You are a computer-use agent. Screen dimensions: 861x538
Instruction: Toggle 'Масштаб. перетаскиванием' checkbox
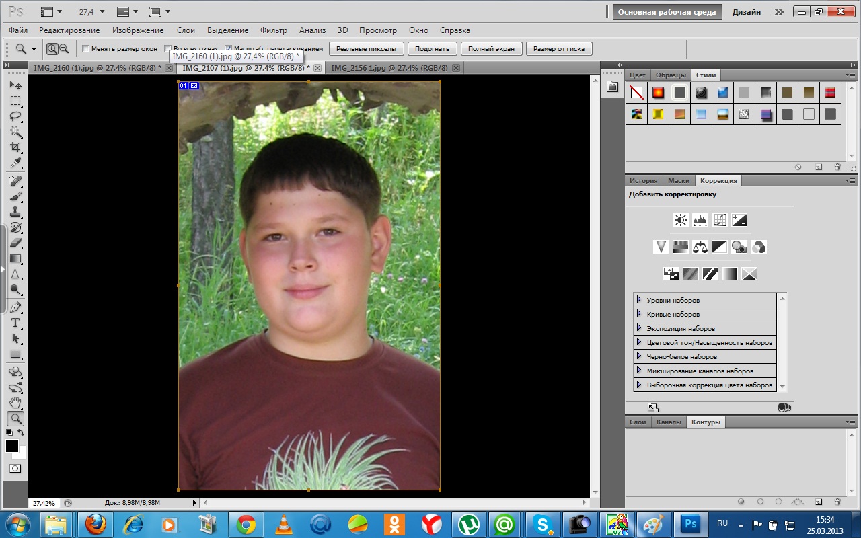[x=228, y=49]
